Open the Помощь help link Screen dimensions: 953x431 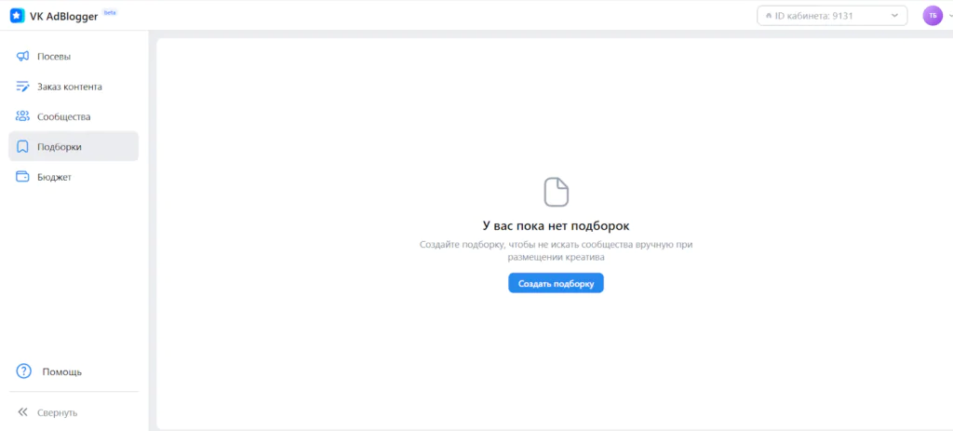tap(74, 371)
